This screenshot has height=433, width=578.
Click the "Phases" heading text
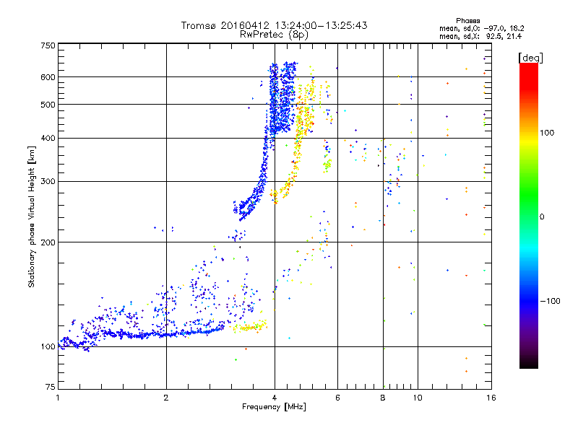point(467,21)
